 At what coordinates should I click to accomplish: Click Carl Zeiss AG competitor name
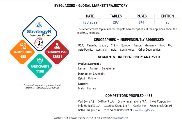tap(86, 101)
